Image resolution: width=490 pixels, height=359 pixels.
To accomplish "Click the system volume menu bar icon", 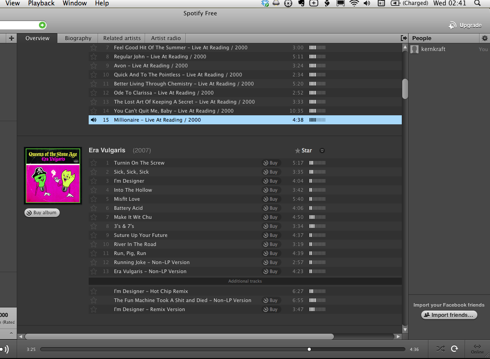I will point(367,3).
